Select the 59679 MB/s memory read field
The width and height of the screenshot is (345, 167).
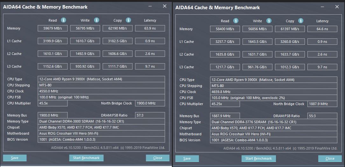click(x=53, y=28)
